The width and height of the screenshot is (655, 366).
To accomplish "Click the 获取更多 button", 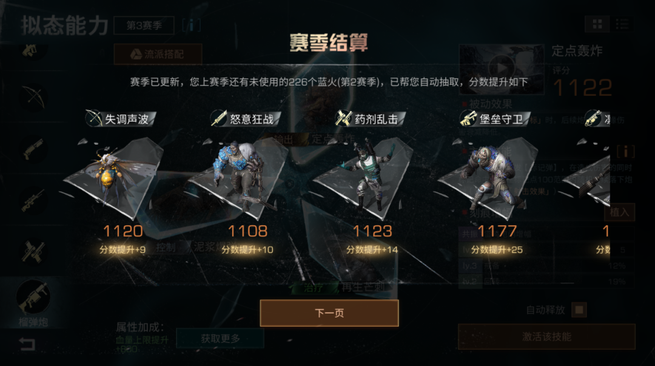I will pyautogui.click(x=220, y=339).
